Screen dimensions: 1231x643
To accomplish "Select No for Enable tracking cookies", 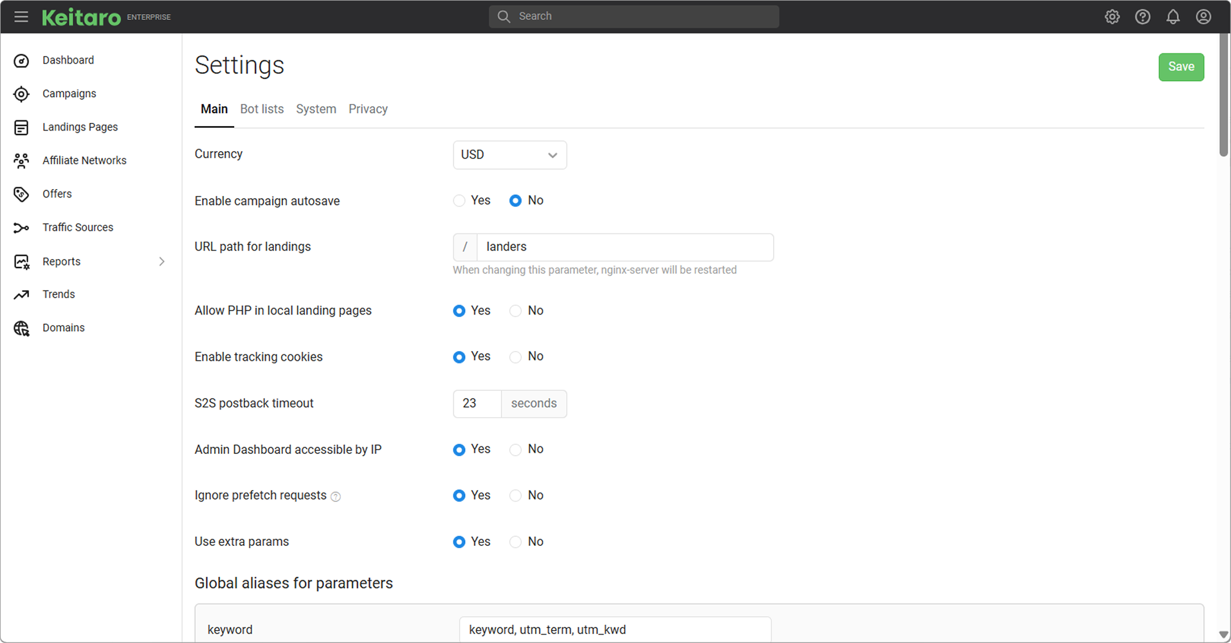I will click(515, 357).
